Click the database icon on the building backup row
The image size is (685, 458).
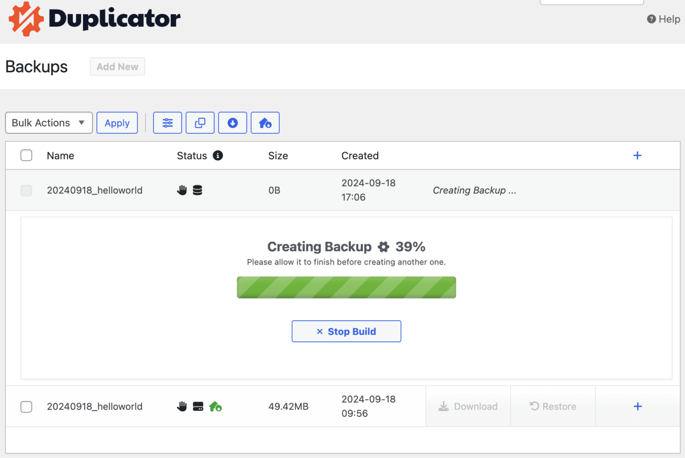point(197,190)
